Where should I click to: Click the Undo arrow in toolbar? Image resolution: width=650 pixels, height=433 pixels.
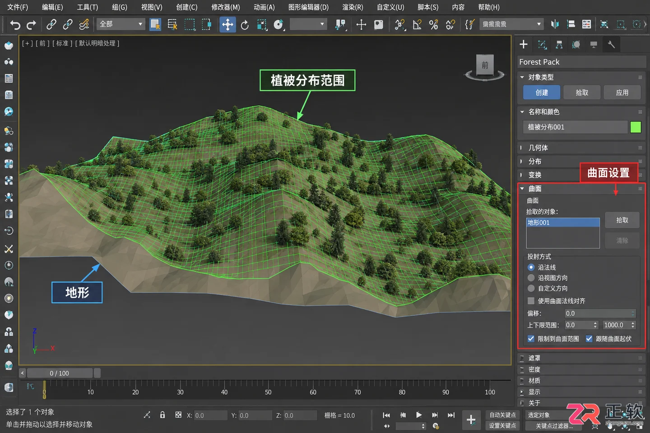pos(15,24)
